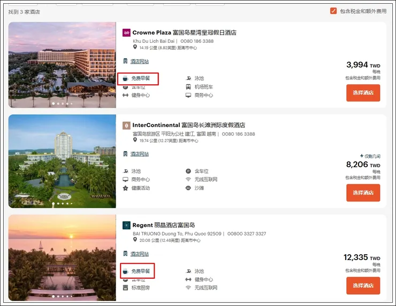
Task: Open 酒店网站 link for InterContinental
Action: (140, 154)
